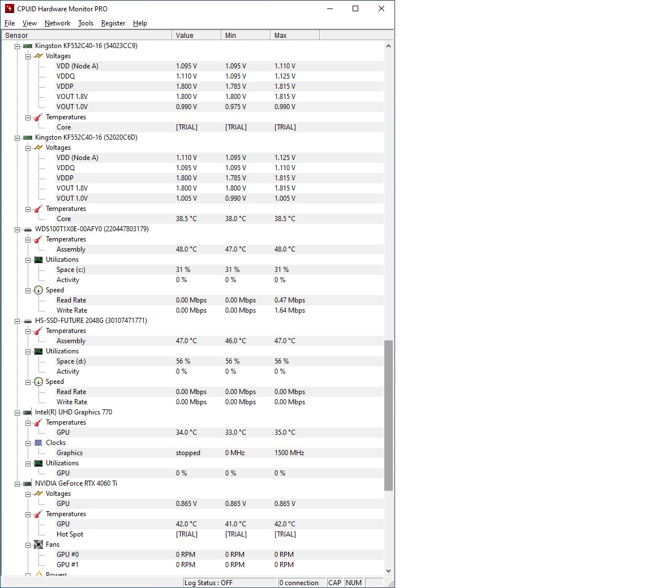652x588 pixels.
Task: Click the Max column header
Action: tap(295, 35)
